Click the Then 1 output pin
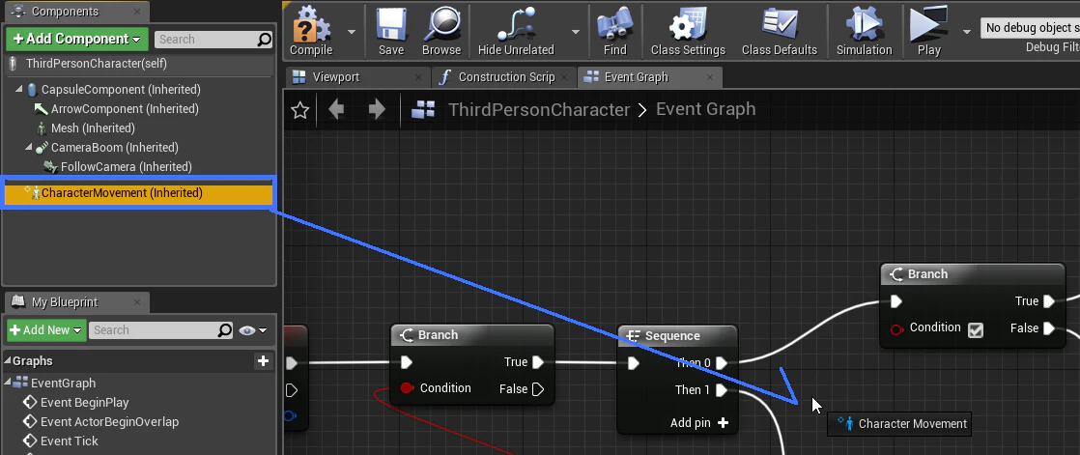This screenshot has height=455, width=1080. pyautogui.click(x=722, y=390)
